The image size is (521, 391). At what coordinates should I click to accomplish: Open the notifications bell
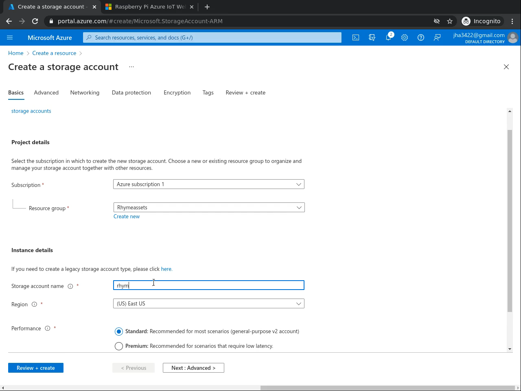pyautogui.click(x=388, y=37)
